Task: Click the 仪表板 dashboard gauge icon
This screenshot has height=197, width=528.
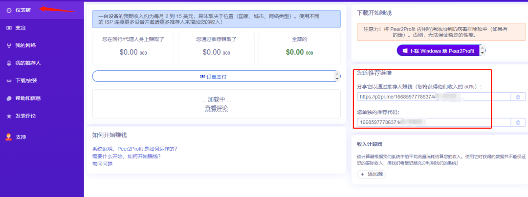Action: (9, 10)
